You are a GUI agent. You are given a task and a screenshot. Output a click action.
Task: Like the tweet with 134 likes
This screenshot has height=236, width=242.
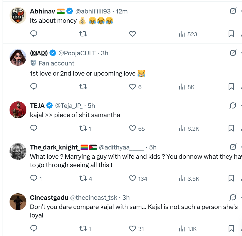[x=133, y=178]
